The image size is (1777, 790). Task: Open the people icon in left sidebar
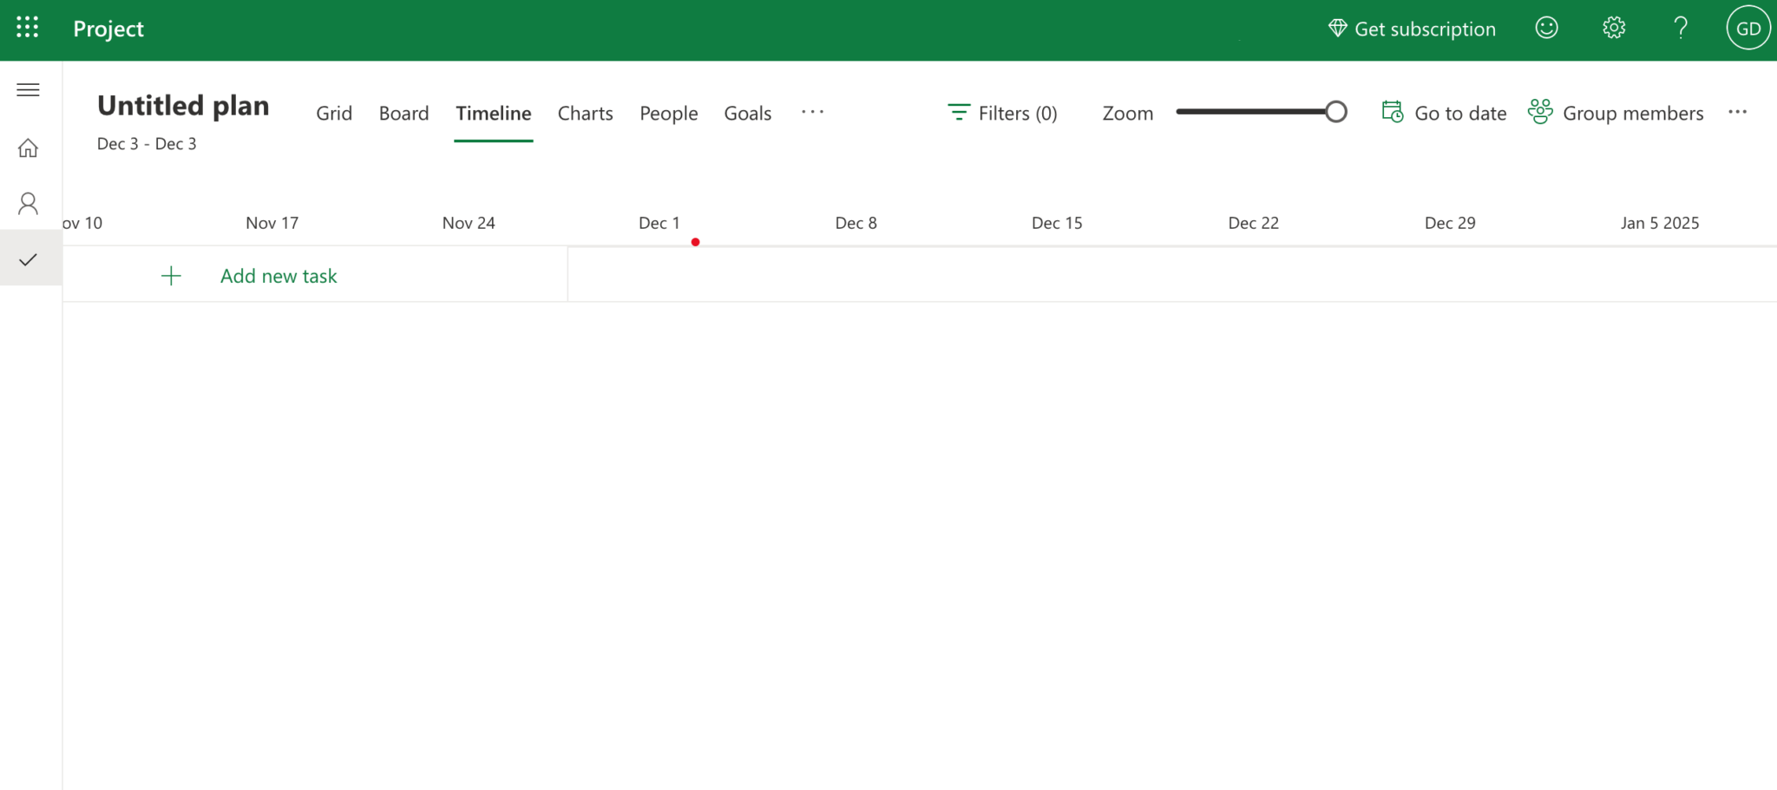click(29, 203)
